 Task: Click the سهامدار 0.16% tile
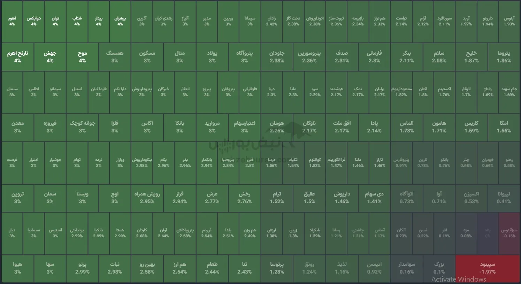click(x=407, y=268)
